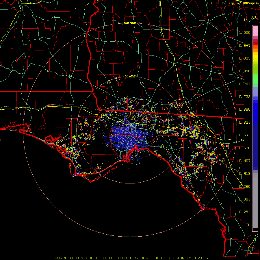Image resolution: width=260 pixels, height=260 pixels.
Task: Click the 0.253 color scale value
Action: pyautogui.click(x=245, y=212)
